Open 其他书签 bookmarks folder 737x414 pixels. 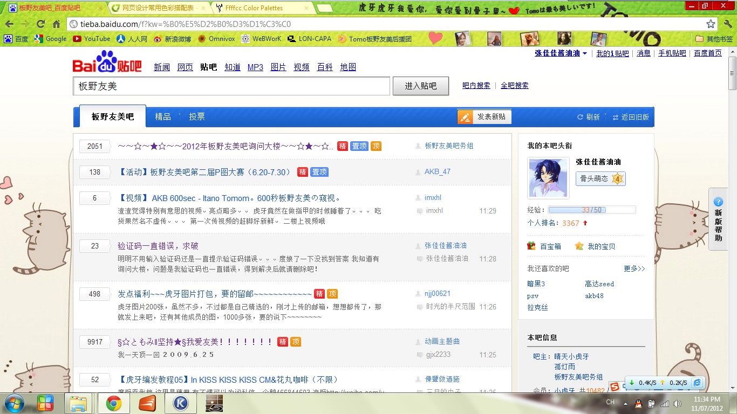(x=714, y=39)
